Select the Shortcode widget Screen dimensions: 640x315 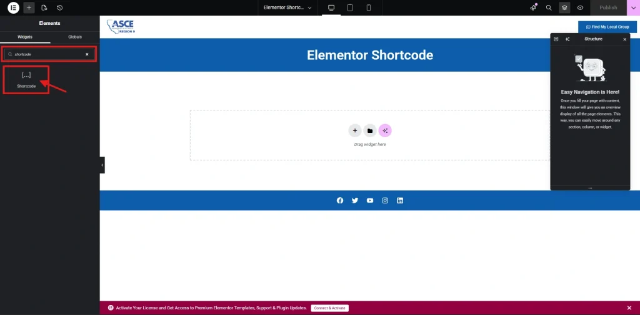(x=26, y=80)
